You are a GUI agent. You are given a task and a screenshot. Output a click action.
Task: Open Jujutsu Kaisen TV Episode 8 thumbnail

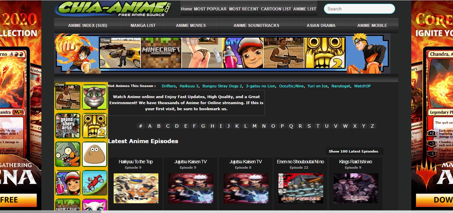[246, 188]
